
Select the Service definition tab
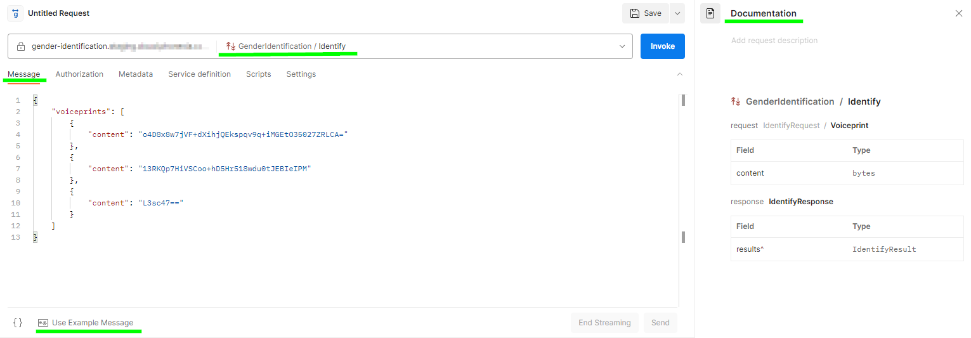click(x=199, y=74)
